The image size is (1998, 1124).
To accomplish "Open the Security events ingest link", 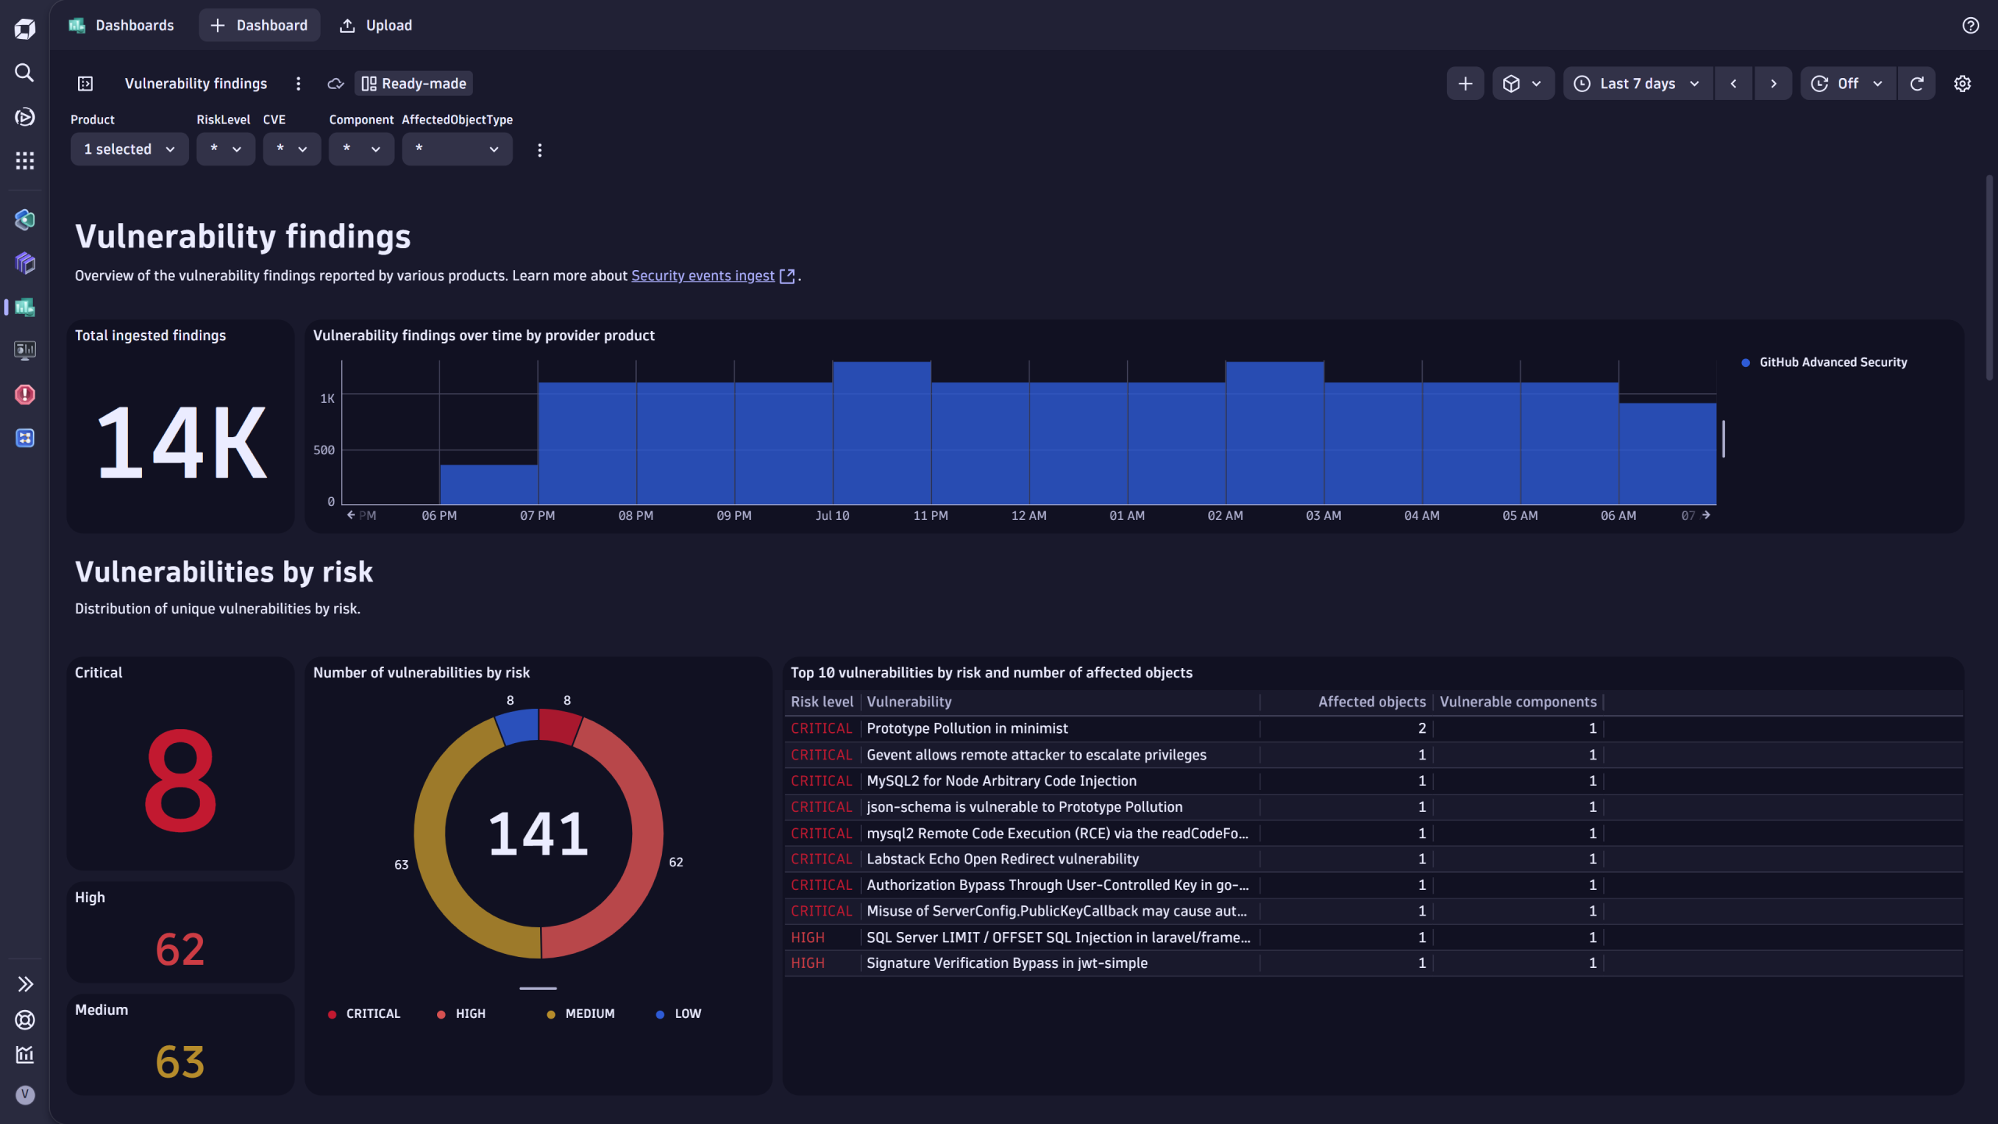I will [x=701, y=276].
